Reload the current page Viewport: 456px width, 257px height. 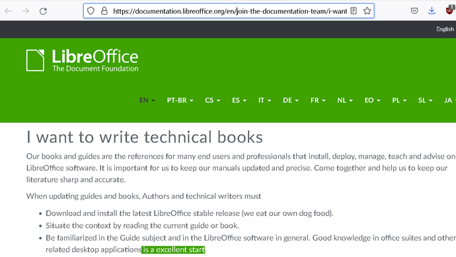coord(43,11)
